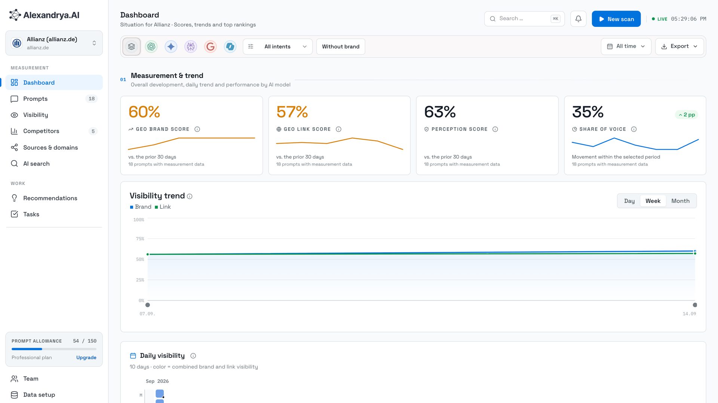Open AI search page
The width and height of the screenshot is (718, 403).
(54, 163)
